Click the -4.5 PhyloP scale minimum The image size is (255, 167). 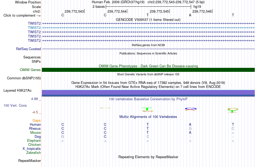(x=35, y=112)
